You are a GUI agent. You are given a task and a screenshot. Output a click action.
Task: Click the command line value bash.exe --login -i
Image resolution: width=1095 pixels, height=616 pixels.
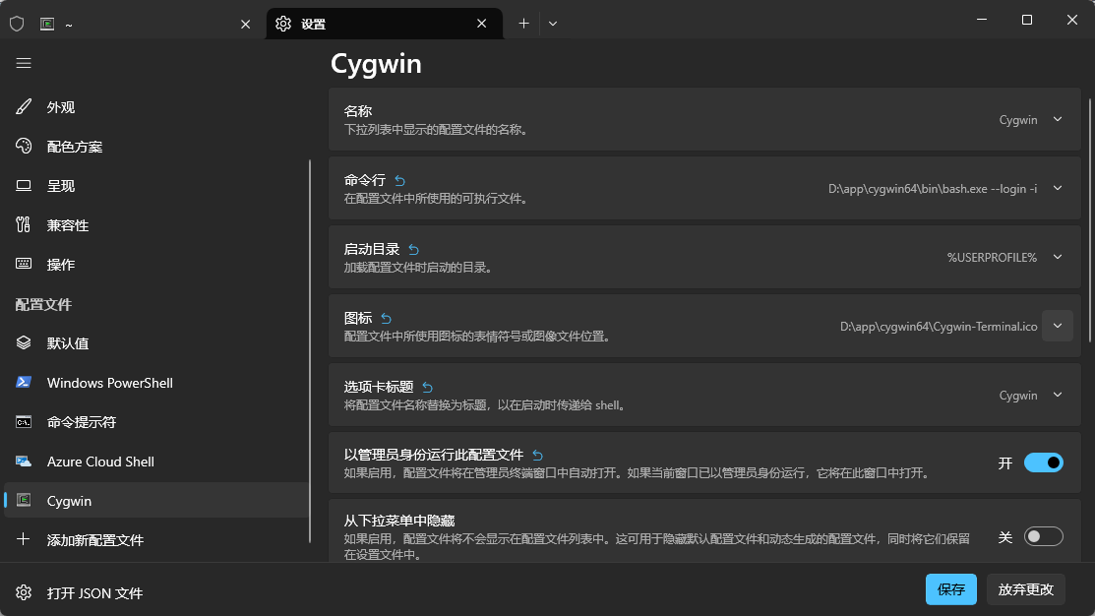point(933,189)
